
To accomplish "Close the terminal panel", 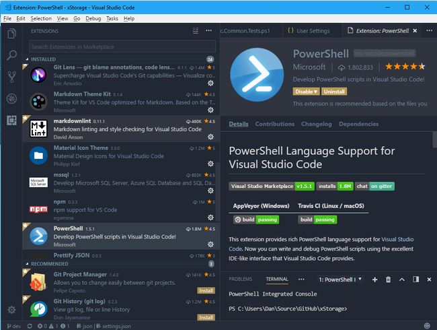I will point(429,279).
